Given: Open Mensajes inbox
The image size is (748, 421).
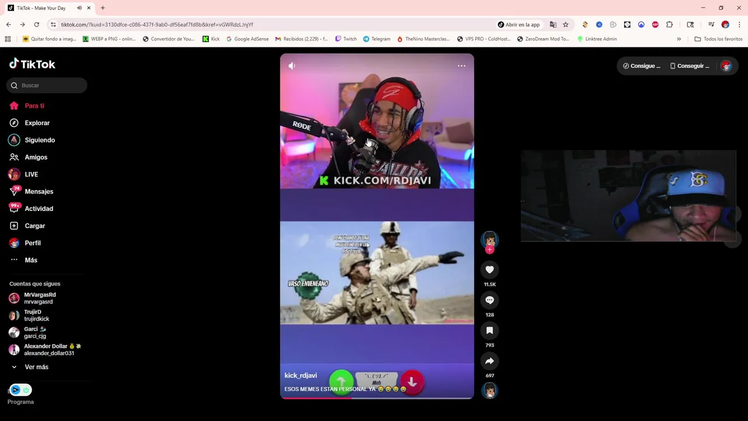Looking at the screenshot, I should [31, 191].
